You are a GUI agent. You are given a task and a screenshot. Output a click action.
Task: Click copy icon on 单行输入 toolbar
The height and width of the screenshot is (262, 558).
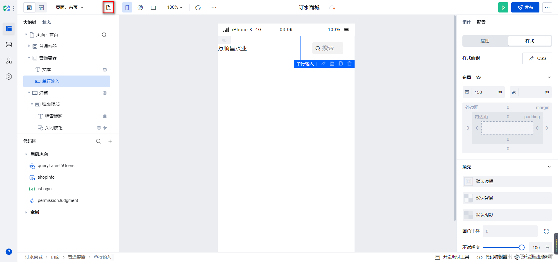pos(341,64)
